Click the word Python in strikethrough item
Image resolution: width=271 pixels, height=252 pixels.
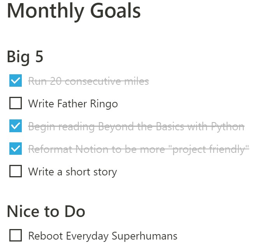(228, 126)
